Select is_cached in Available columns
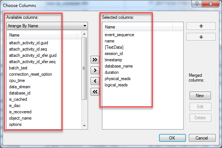 click(18, 99)
